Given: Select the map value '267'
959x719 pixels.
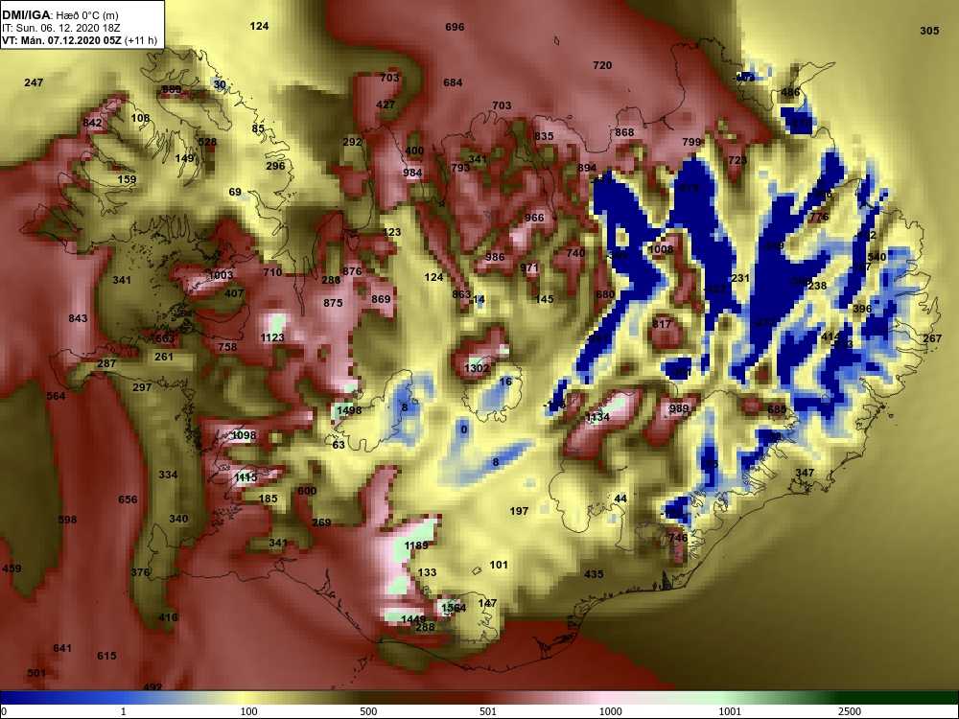Looking at the screenshot, I should click(x=932, y=338).
